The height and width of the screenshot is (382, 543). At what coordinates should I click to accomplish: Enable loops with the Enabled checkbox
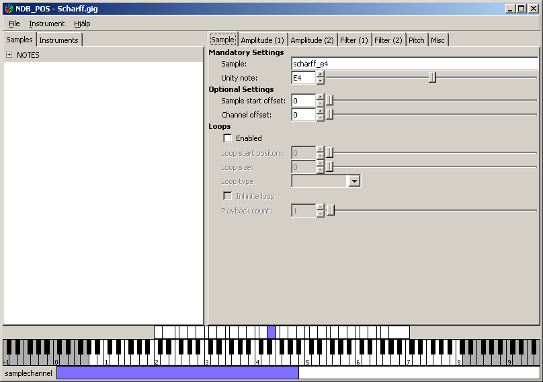[228, 138]
